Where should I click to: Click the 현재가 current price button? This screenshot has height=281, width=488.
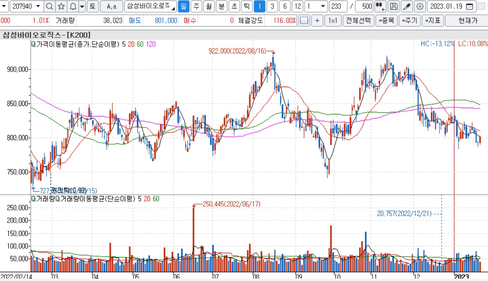point(467,21)
